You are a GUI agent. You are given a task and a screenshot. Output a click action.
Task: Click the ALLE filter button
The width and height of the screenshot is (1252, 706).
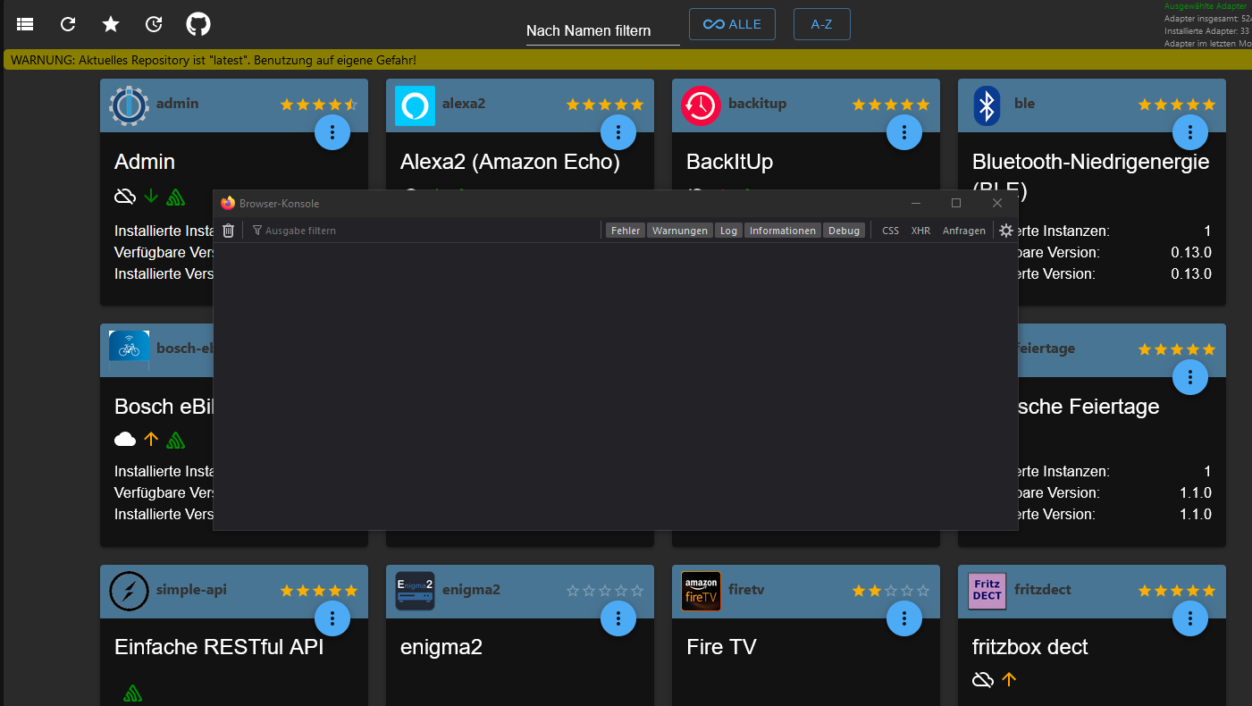coord(732,24)
